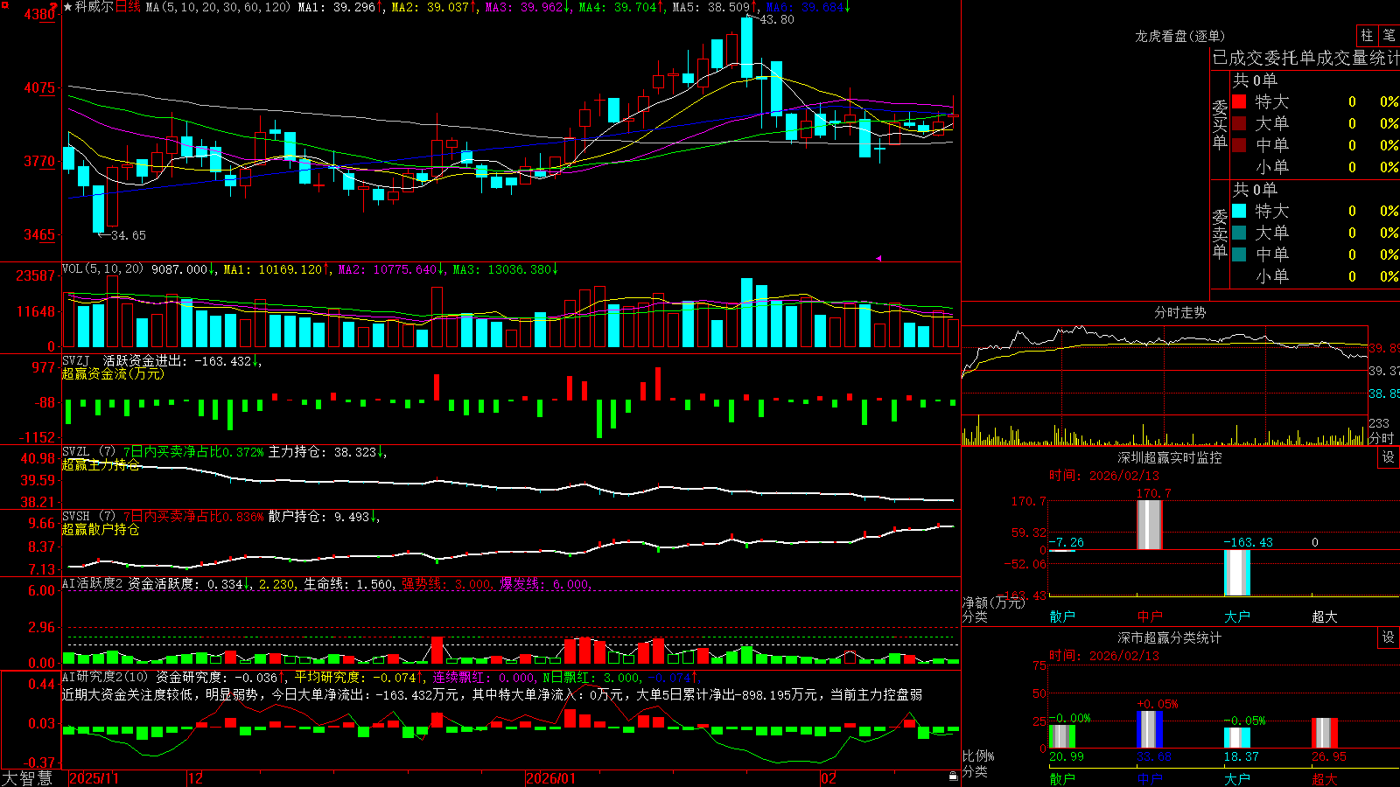
Task: Click the 分时走势 panel title
Action: 1179,312
